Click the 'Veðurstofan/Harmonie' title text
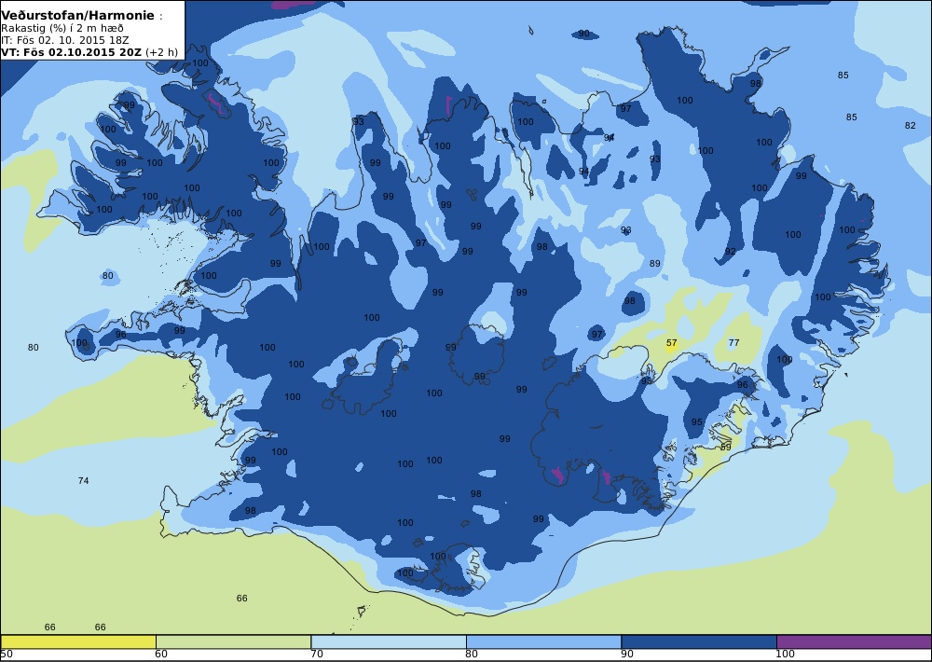 tap(78, 16)
